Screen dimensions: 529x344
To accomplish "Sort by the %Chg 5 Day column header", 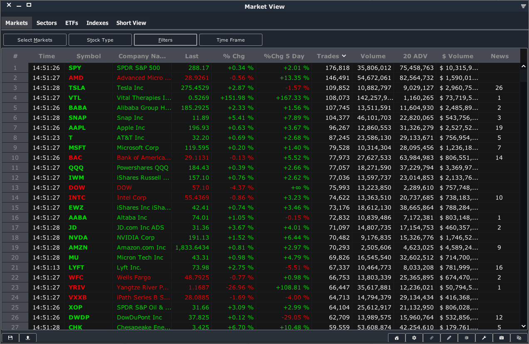I will click(284, 56).
